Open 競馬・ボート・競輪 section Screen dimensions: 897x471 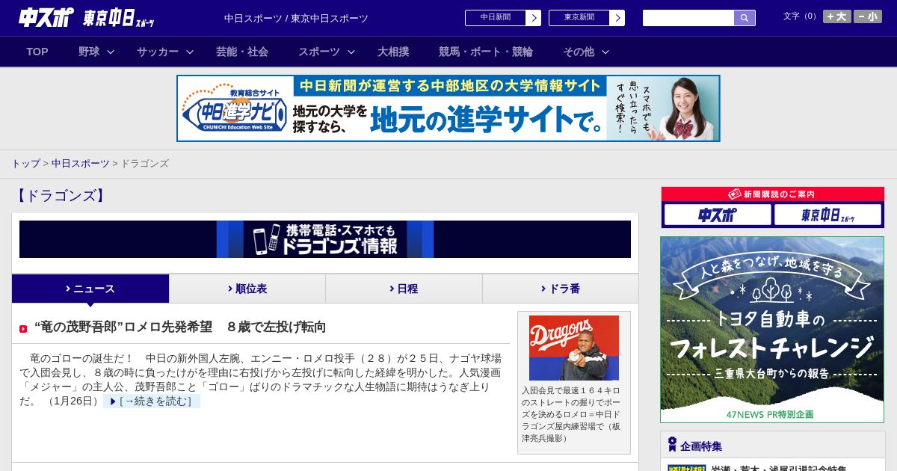click(486, 52)
